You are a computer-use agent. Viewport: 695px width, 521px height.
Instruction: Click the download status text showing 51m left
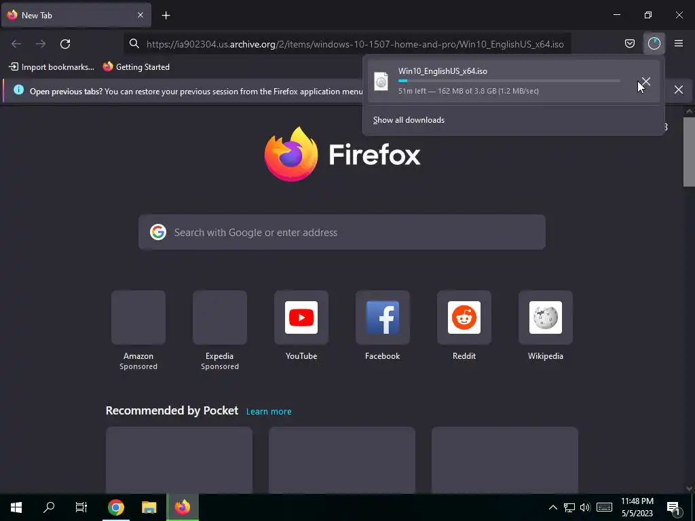coord(468,91)
